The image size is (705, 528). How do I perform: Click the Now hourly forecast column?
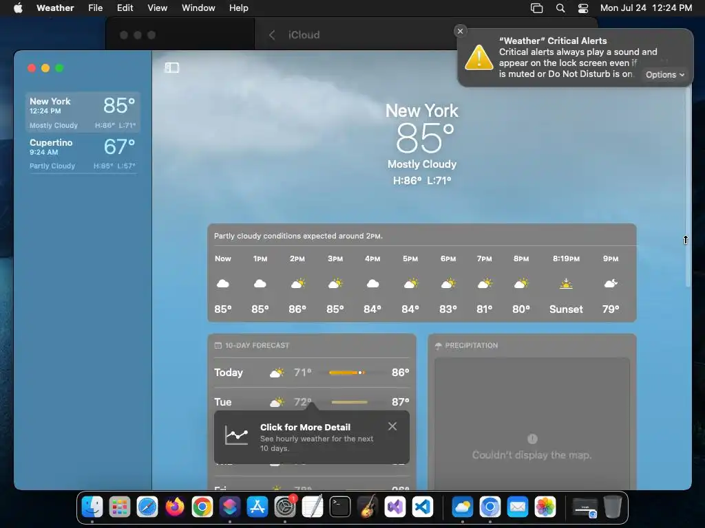223,284
